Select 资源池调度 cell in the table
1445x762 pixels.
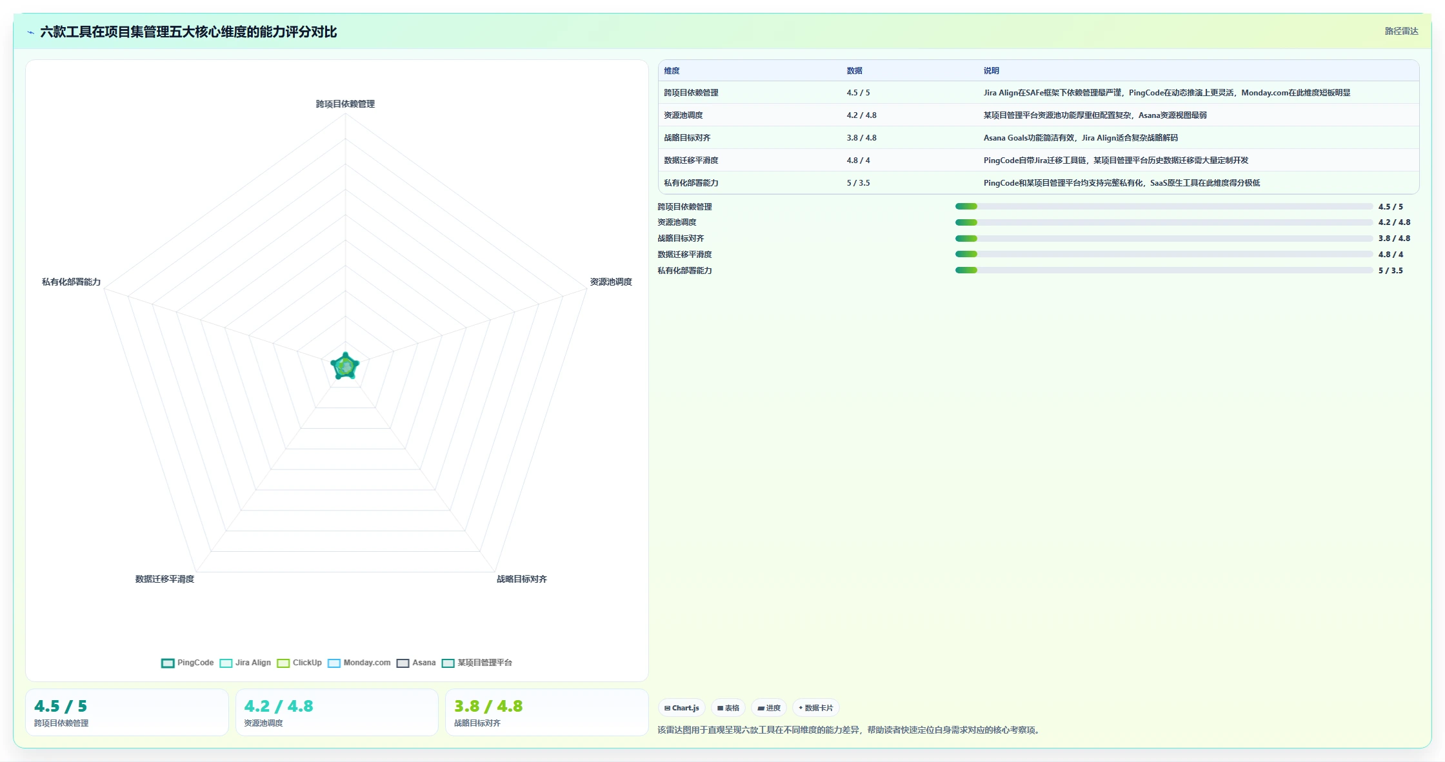tap(683, 115)
